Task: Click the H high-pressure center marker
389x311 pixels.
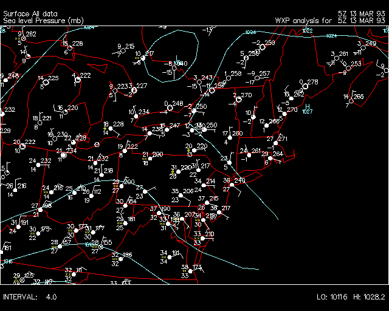Action: (x=308, y=106)
